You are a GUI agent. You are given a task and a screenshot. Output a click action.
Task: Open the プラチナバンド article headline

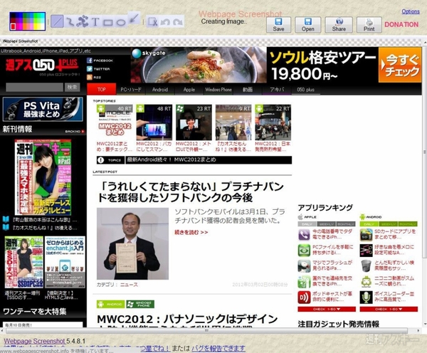pos(191,192)
